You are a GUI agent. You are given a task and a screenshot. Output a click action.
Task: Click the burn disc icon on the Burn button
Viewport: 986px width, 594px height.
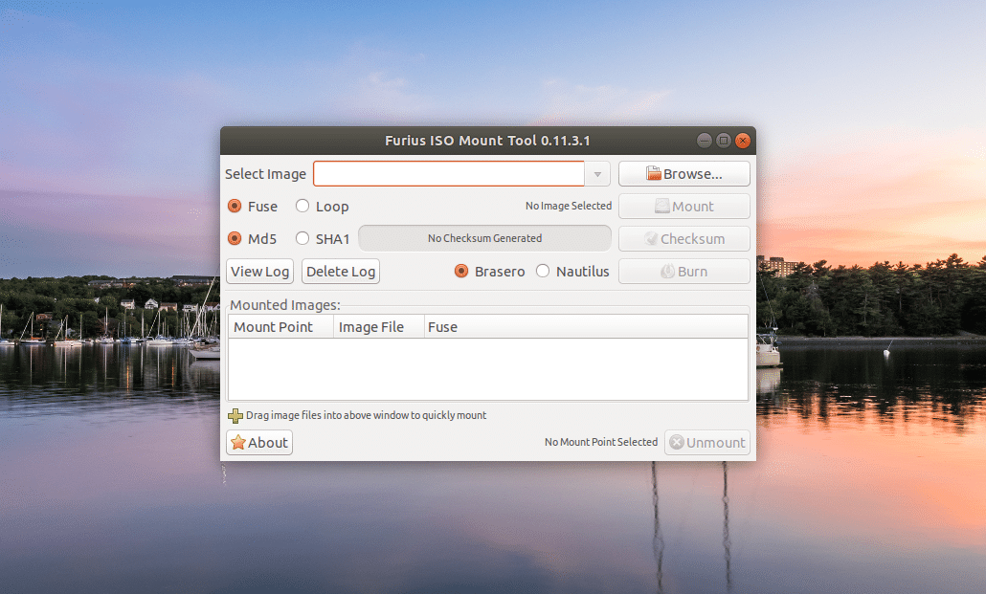(x=667, y=271)
